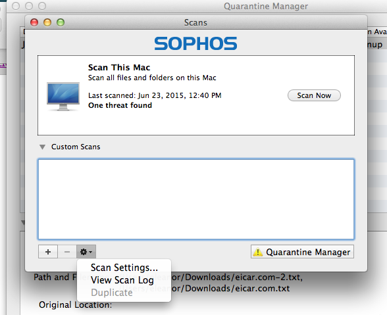Click the Custom Scans label
This screenshot has height=315, width=387.
click(x=76, y=147)
